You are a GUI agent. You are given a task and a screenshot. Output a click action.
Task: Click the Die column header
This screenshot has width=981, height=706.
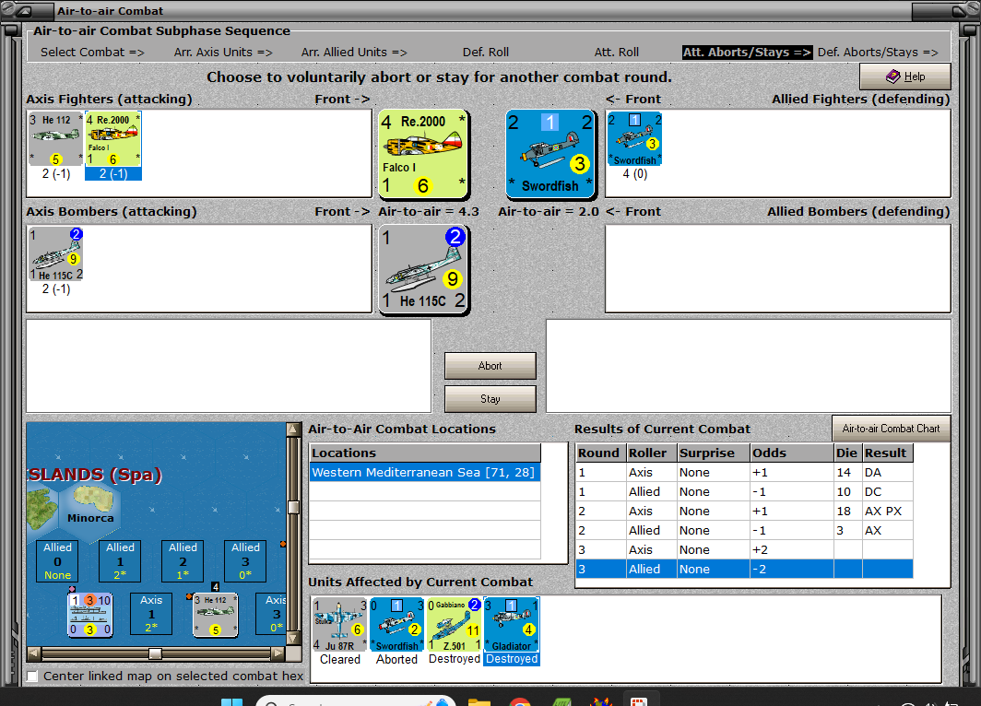coord(847,453)
